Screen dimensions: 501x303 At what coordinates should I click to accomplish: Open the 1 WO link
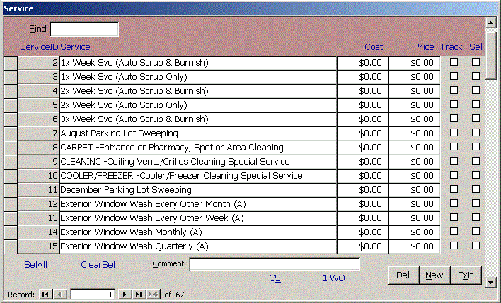click(333, 278)
